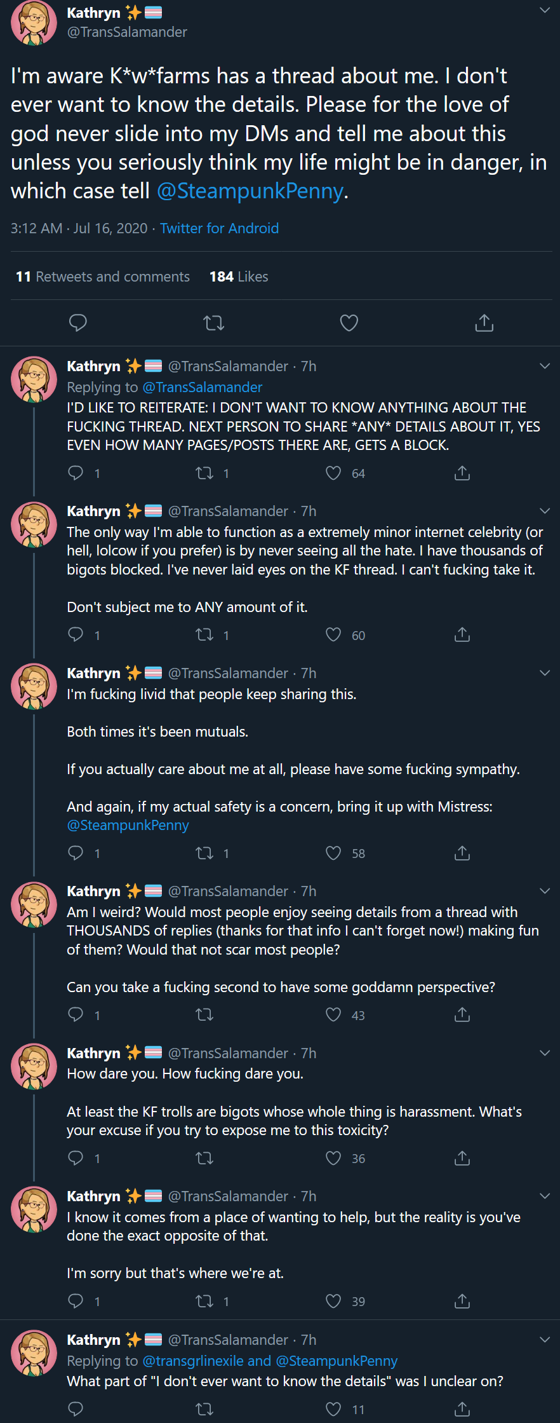Open Kathryn's avatar on the main tweet
Viewport: 560px width, 1423px height.
(34, 23)
